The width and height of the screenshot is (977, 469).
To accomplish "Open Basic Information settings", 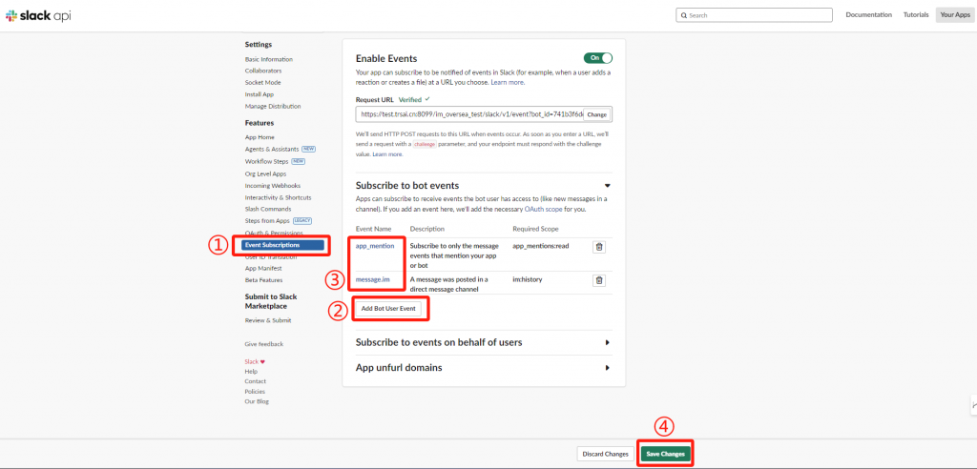I will pyautogui.click(x=268, y=59).
